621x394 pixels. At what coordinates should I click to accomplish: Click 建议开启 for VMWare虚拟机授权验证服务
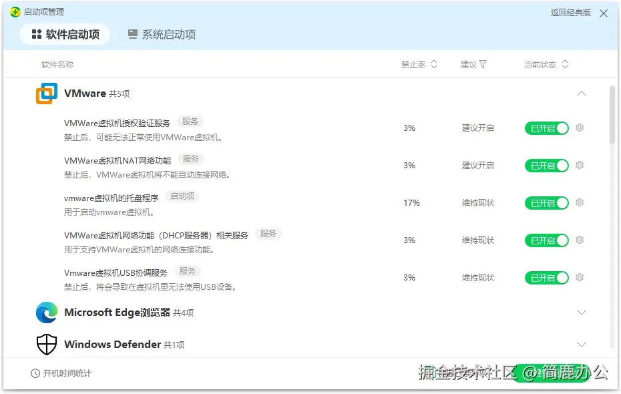[x=477, y=128]
